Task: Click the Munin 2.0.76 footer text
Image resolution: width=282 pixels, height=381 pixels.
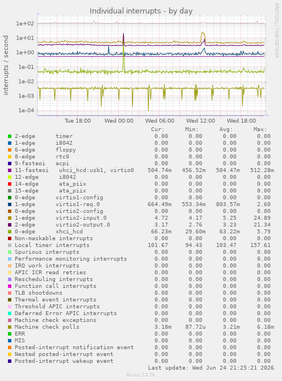Action: (x=141, y=375)
